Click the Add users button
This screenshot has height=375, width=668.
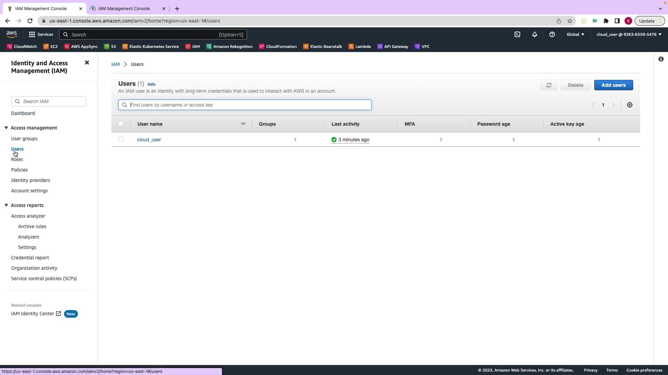point(613,85)
